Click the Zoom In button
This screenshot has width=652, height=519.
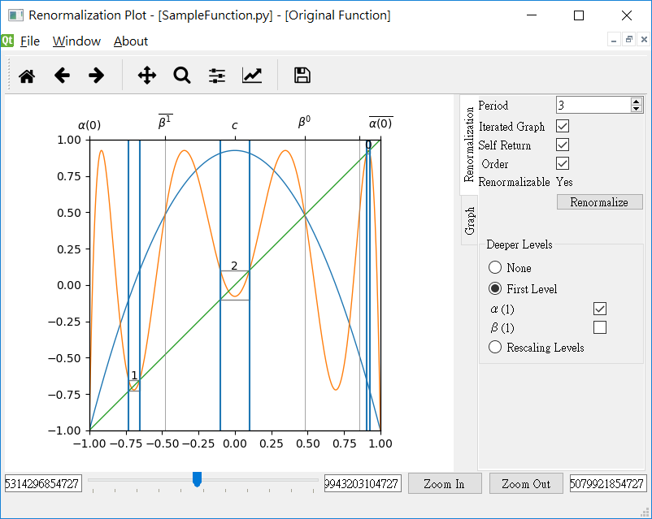tap(445, 484)
